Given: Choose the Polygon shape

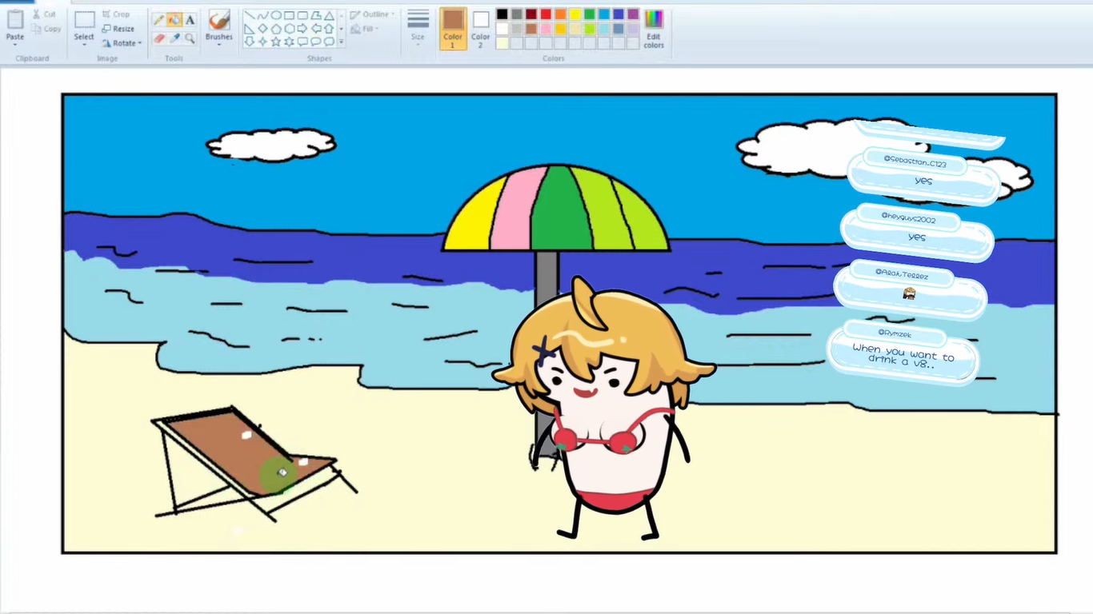Looking at the screenshot, I should pos(315,15).
